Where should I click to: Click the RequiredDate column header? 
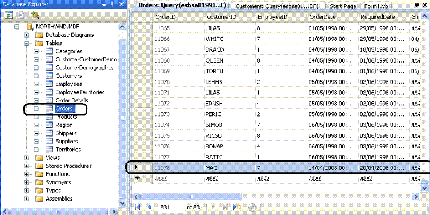pyautogui.click(x=384, y=17)
